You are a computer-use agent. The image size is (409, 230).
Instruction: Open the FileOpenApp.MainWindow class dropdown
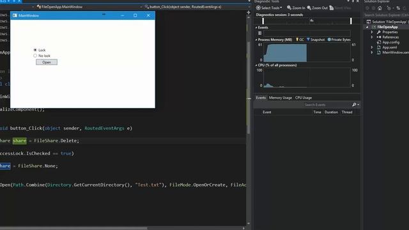tap(89, 7)
